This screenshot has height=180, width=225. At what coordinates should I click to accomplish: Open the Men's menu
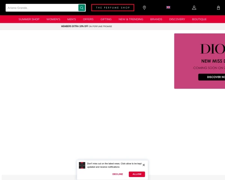click(72, 19)
